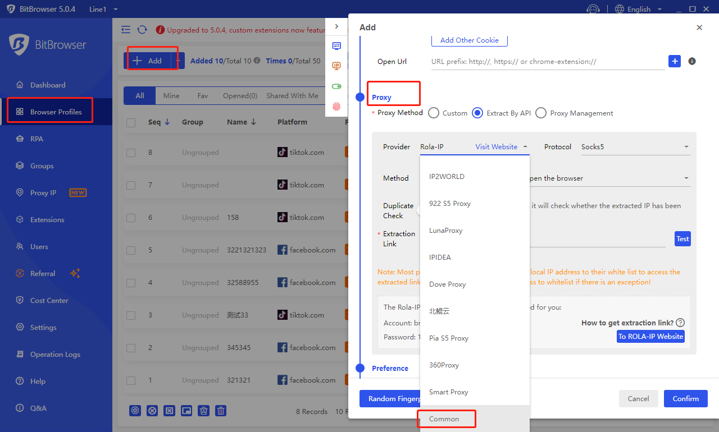The width and height of the screenshot is (719, 432).
Task: Open the Help page
Action: coord(38,381)
